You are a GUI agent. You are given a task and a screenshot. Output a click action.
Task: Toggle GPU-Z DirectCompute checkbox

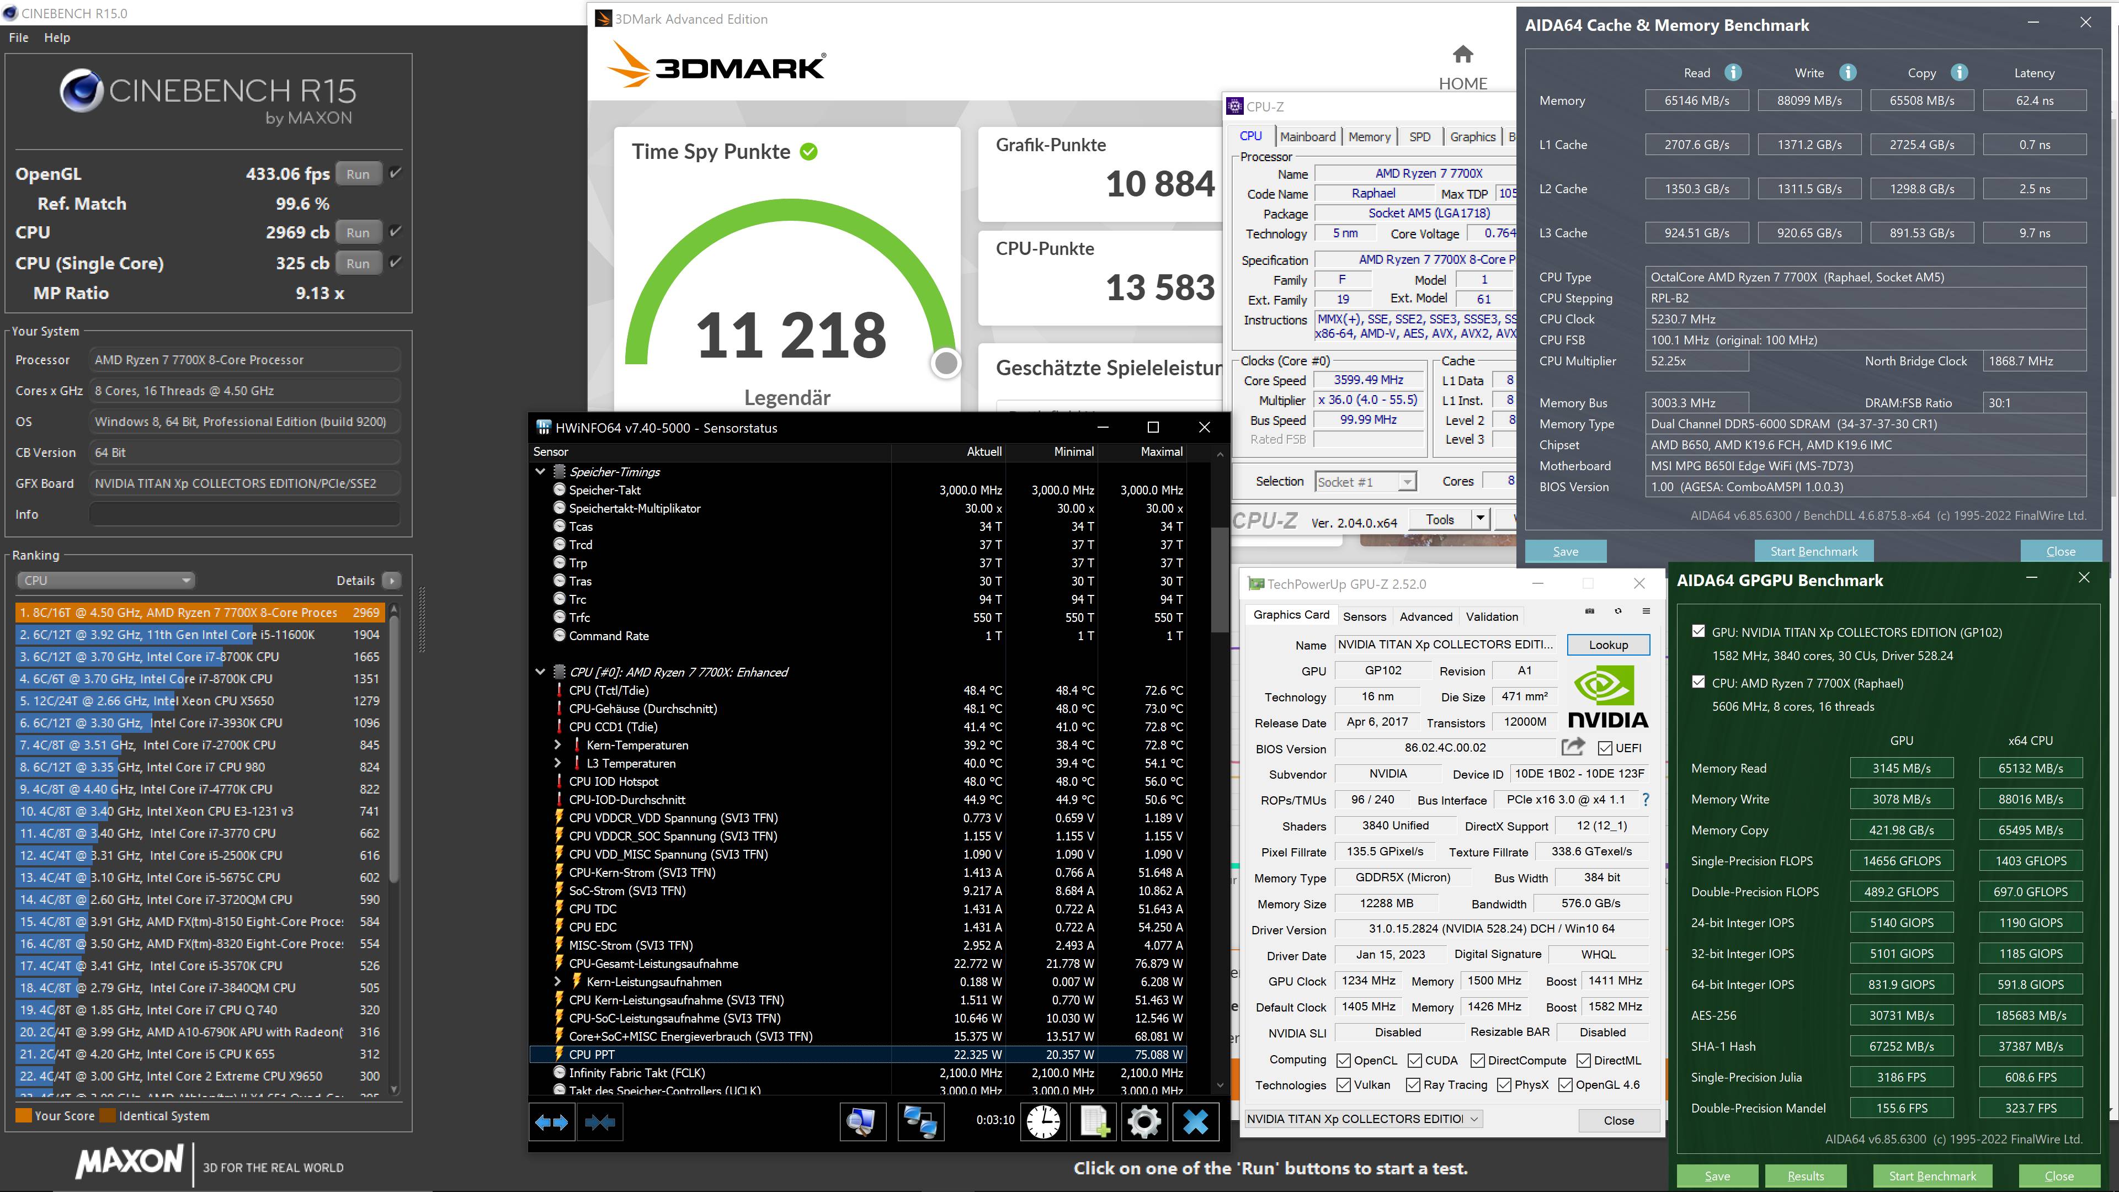tap(1477, 1060)
